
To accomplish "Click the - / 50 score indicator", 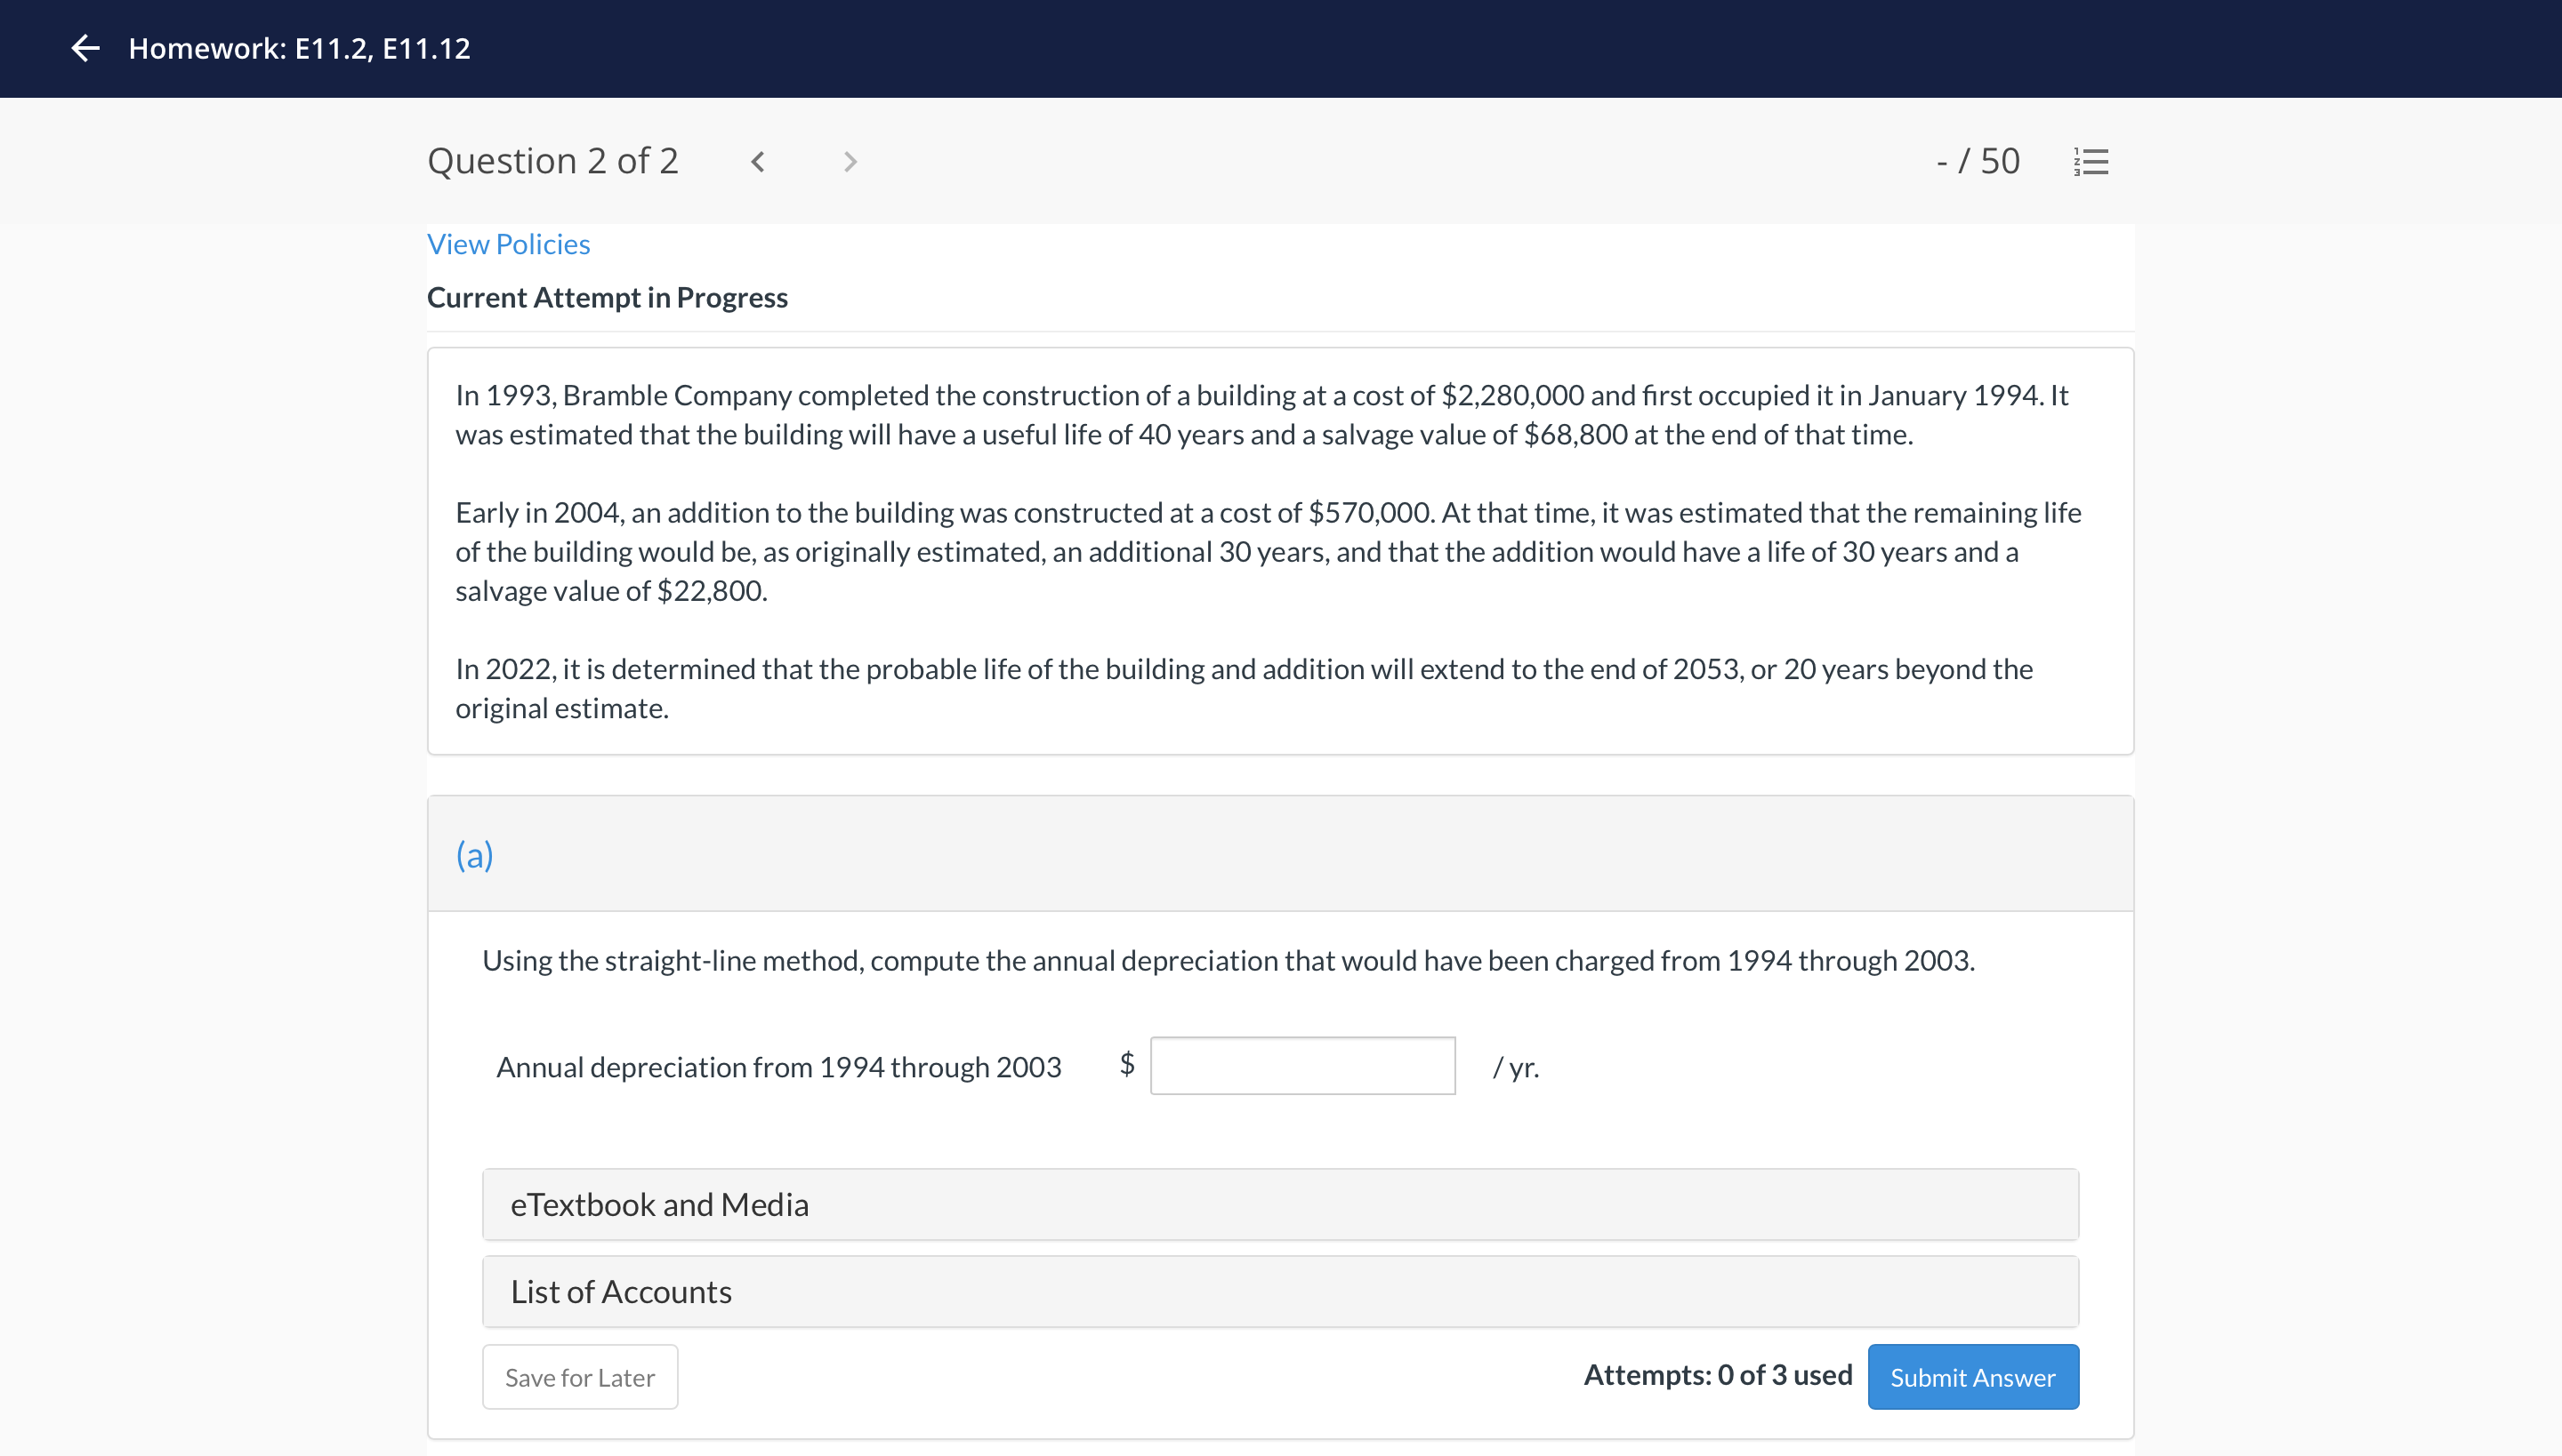I will coord(1978,161).
